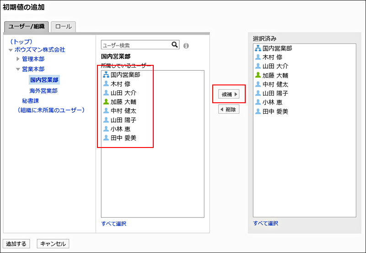Click the search magnifier icon
The image size is (366, 253).
[175, 44]
